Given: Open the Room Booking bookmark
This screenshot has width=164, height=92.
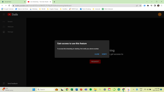Looking at the screenshot, I should pos(85,9).
